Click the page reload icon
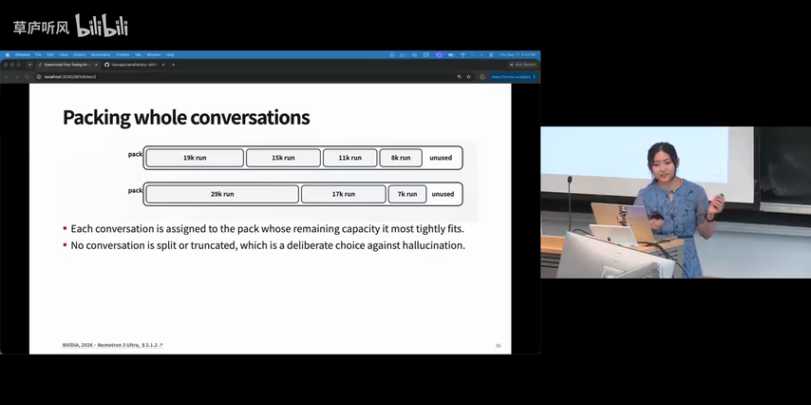This screenshot has width=811, height=405. click(27, 77)
